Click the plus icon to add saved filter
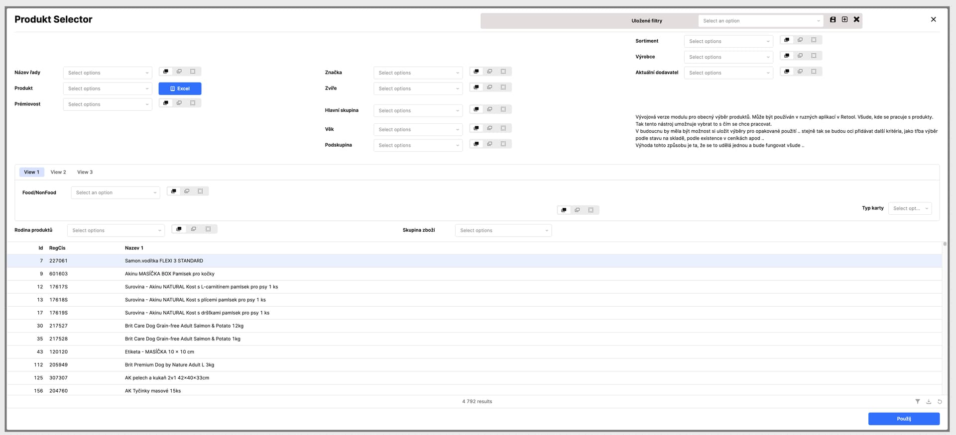956x435 pixels. [x=844, y=20]
